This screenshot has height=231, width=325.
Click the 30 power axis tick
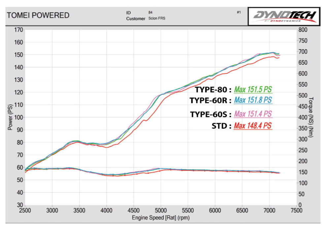coord(20,205)
